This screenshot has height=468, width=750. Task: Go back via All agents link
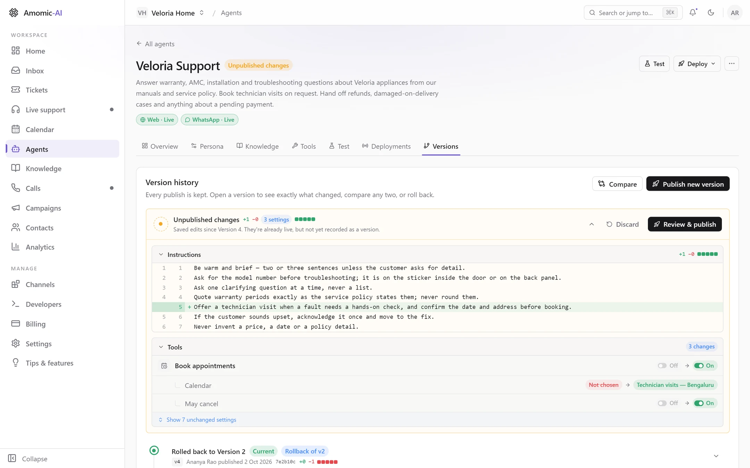tap(155, 44)
